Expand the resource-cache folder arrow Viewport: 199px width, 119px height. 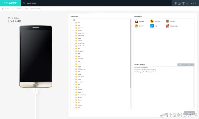74,95
